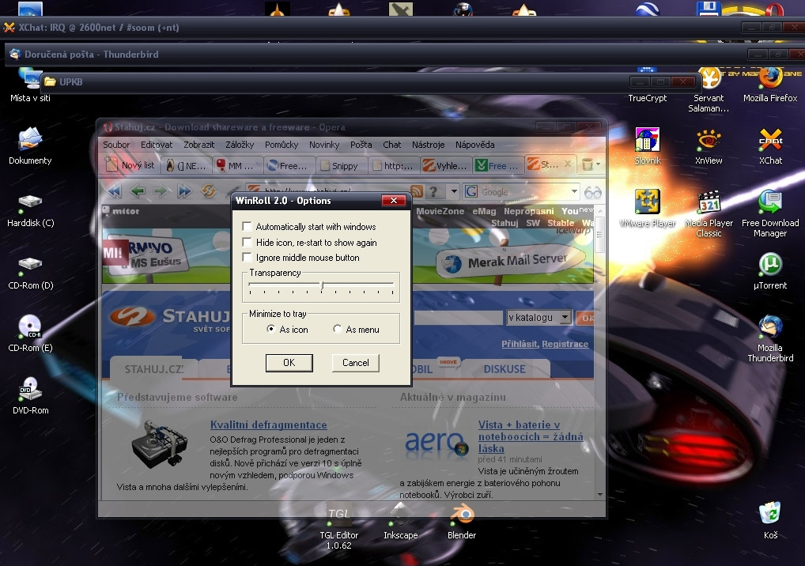The height and width of the screenshot is (566, 805).
Task: Click Opera's Fast Forward button
Action: point(184,191)
